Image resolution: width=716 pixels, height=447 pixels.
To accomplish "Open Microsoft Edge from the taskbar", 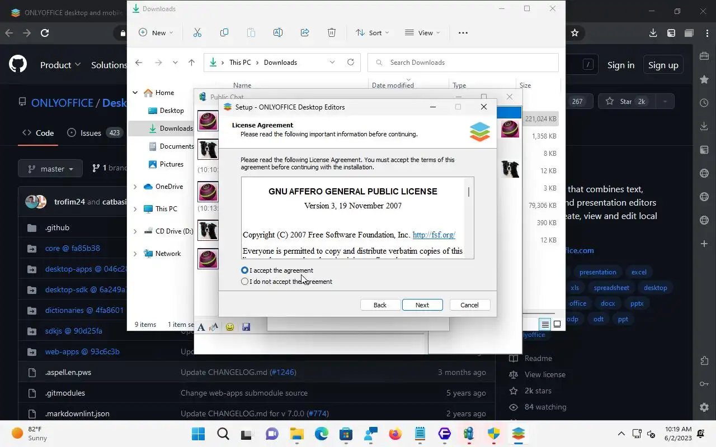I will click(x=321, y=434).
